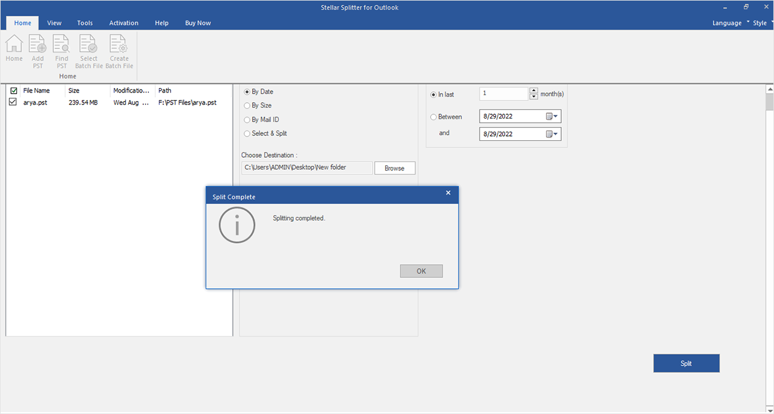Click the info icon in Split Complete dialog
The height and width of the screenshot is (414, 774).
[237, 225]
